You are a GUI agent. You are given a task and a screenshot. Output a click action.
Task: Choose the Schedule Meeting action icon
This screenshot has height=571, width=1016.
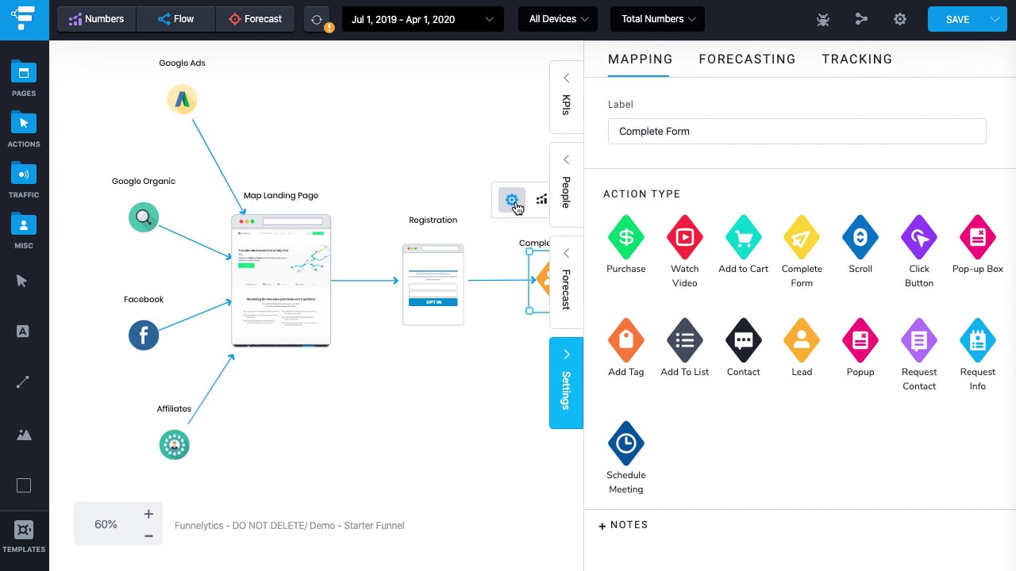click(626, 443)
